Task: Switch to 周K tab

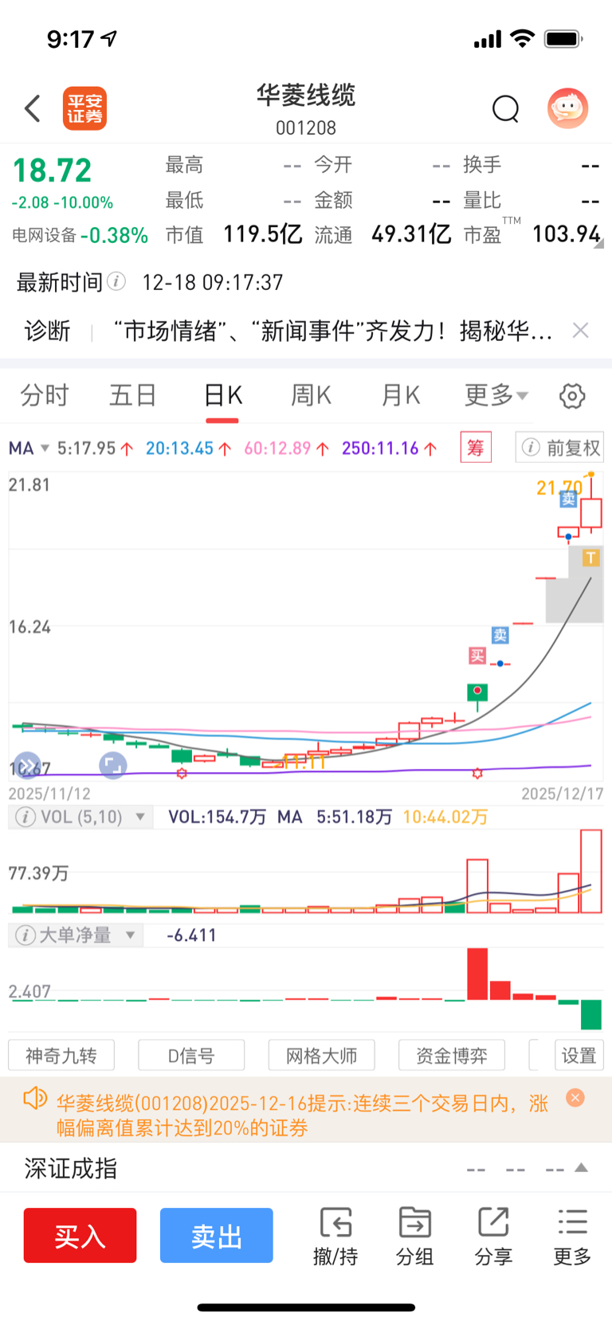Action: point(311,395)
